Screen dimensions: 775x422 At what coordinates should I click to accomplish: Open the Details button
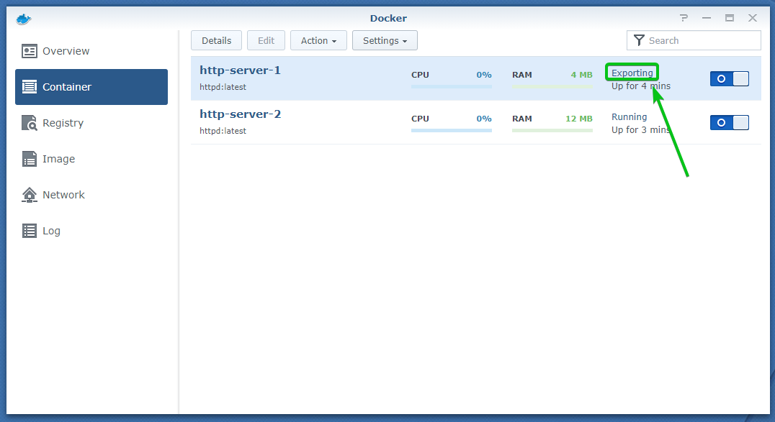[x=216, y=41]
